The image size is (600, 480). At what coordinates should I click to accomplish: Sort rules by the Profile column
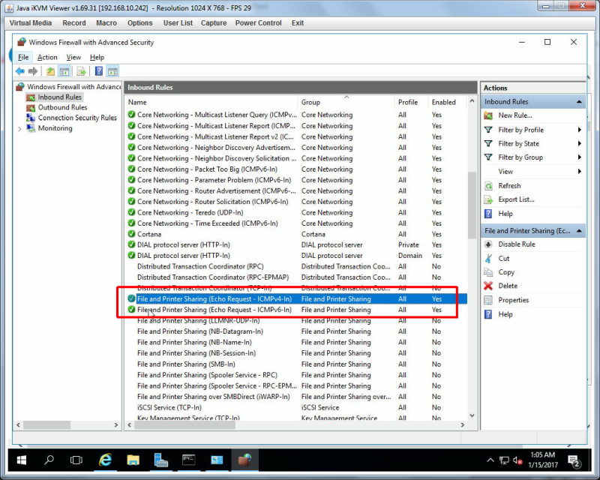pyautogui.click(x=411, y=102)
